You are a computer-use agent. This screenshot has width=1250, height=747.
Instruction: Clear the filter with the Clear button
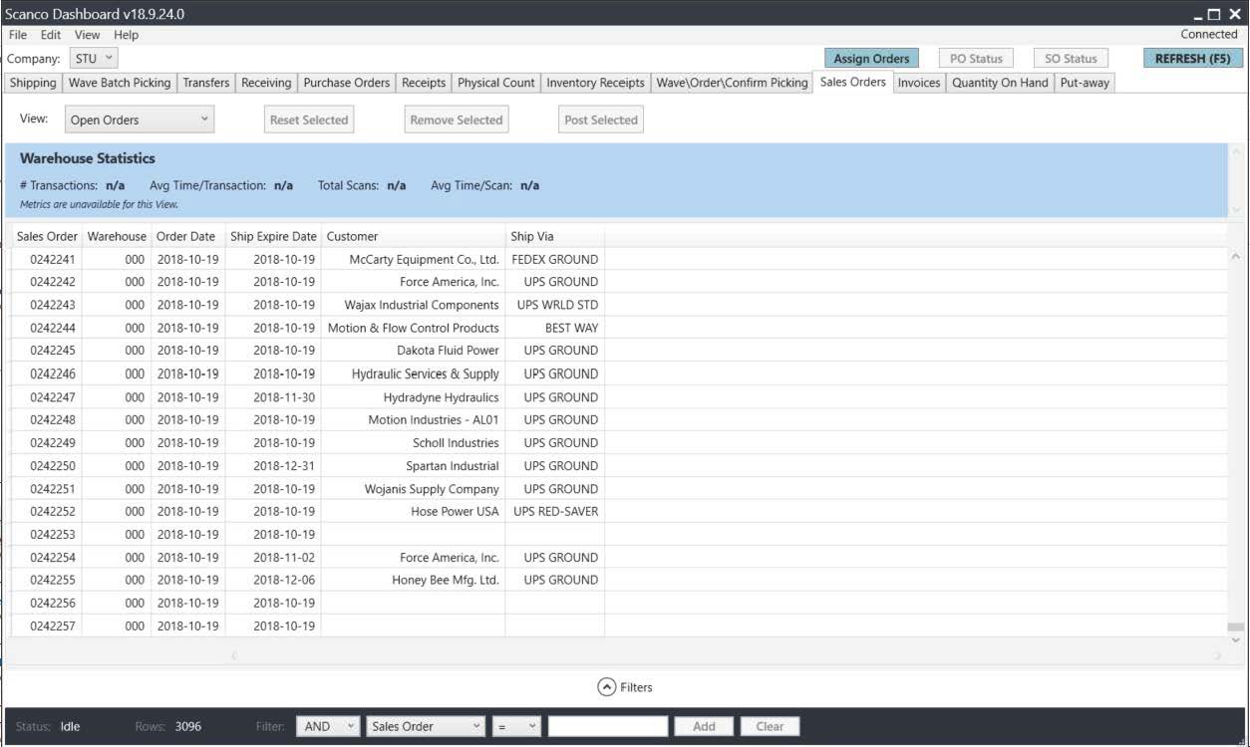point(770,726)
